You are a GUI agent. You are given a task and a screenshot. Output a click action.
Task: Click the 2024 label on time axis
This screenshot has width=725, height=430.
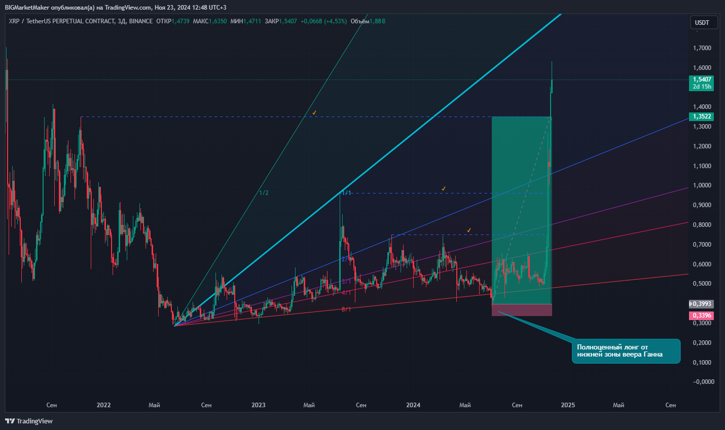413,405
